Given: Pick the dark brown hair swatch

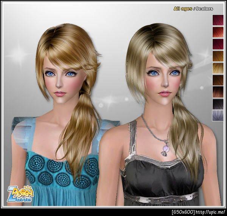Looking at the screenshot, I should pyautogui.click(x=218, y=80).
